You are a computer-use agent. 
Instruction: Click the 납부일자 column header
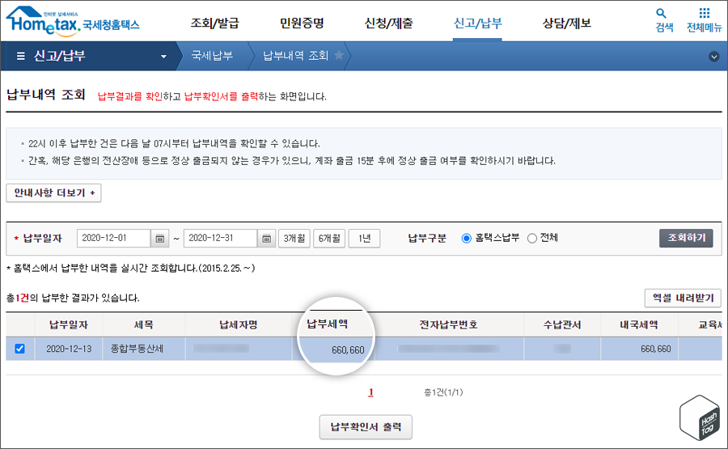coord(69,325)
